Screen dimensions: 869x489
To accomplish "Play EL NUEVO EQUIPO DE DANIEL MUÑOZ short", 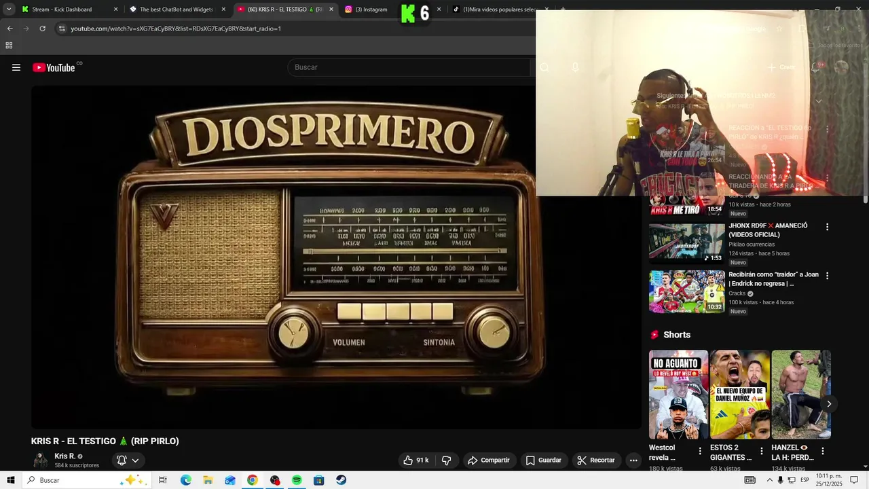I will 739,395.
